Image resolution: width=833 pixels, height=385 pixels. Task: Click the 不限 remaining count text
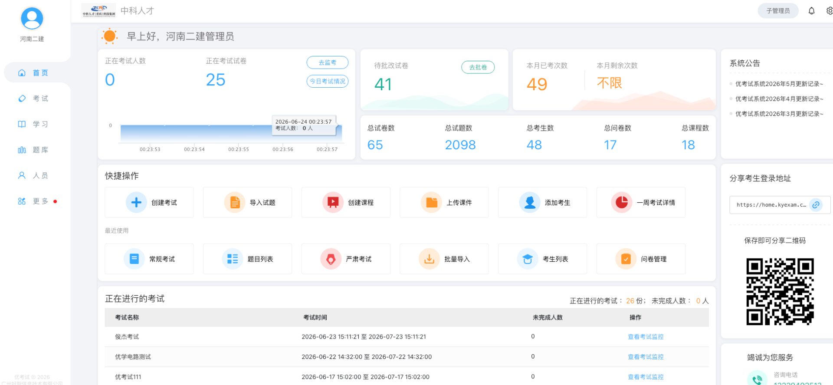tap(609, 82)
